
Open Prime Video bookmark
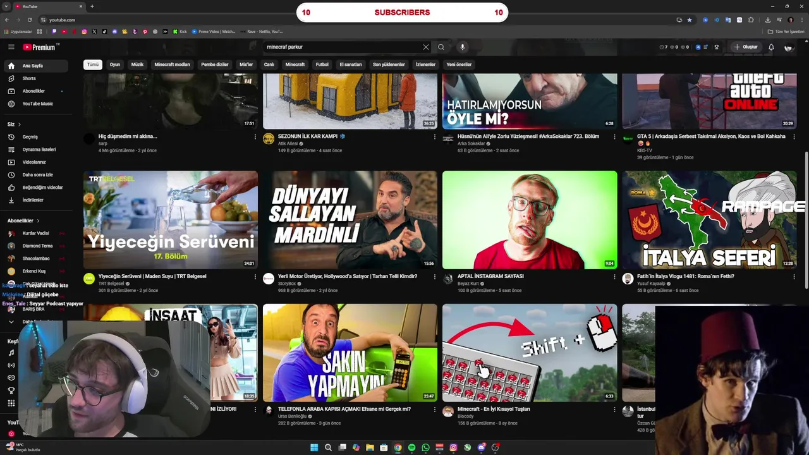[x=214, y=32]
